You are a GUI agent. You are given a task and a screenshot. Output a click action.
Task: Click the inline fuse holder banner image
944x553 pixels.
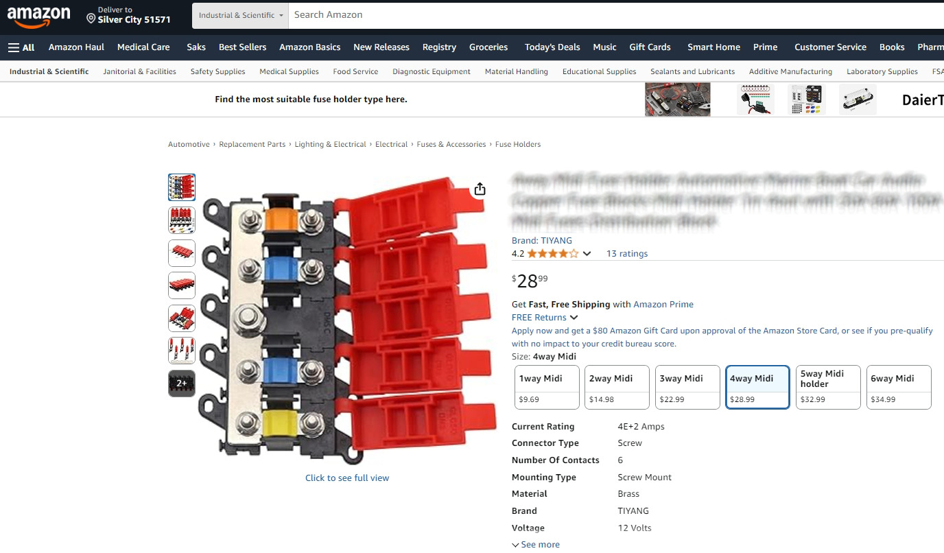pyautogui.click(x=755, y=99)
